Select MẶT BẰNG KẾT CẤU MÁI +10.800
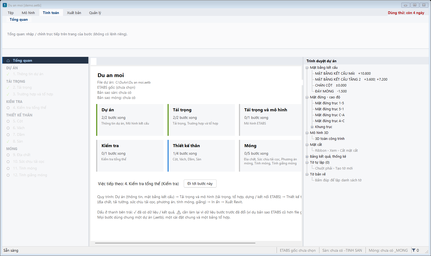Viewport: 431px width, 256px height. click(343, 74)
